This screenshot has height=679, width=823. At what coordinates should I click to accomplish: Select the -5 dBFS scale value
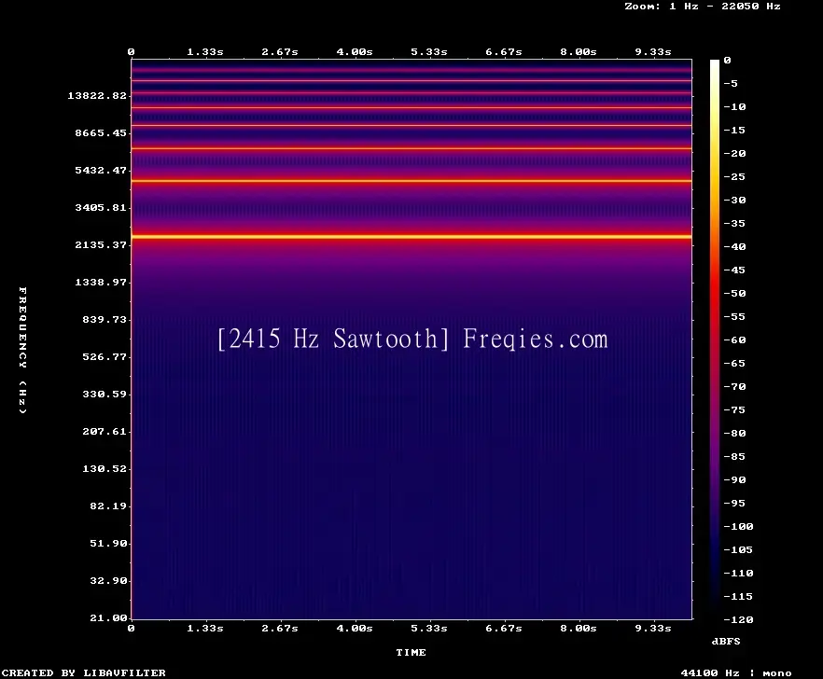tap(731, 83)
